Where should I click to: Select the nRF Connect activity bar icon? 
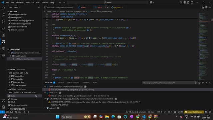[3, 42]
